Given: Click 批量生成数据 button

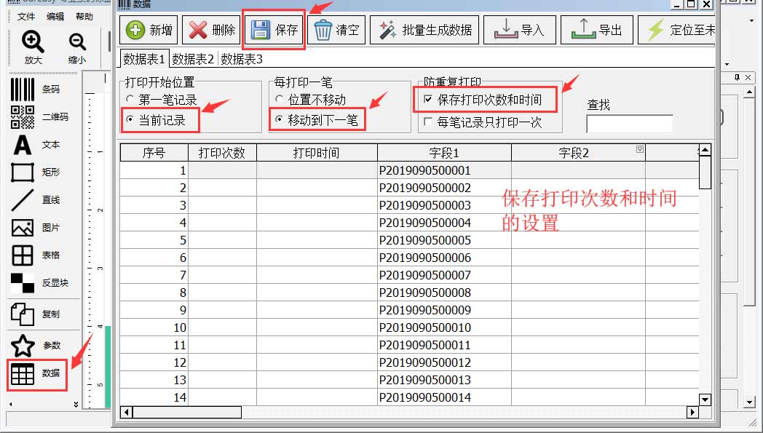Looking at the screenshot, I should (x=425, y=31).
